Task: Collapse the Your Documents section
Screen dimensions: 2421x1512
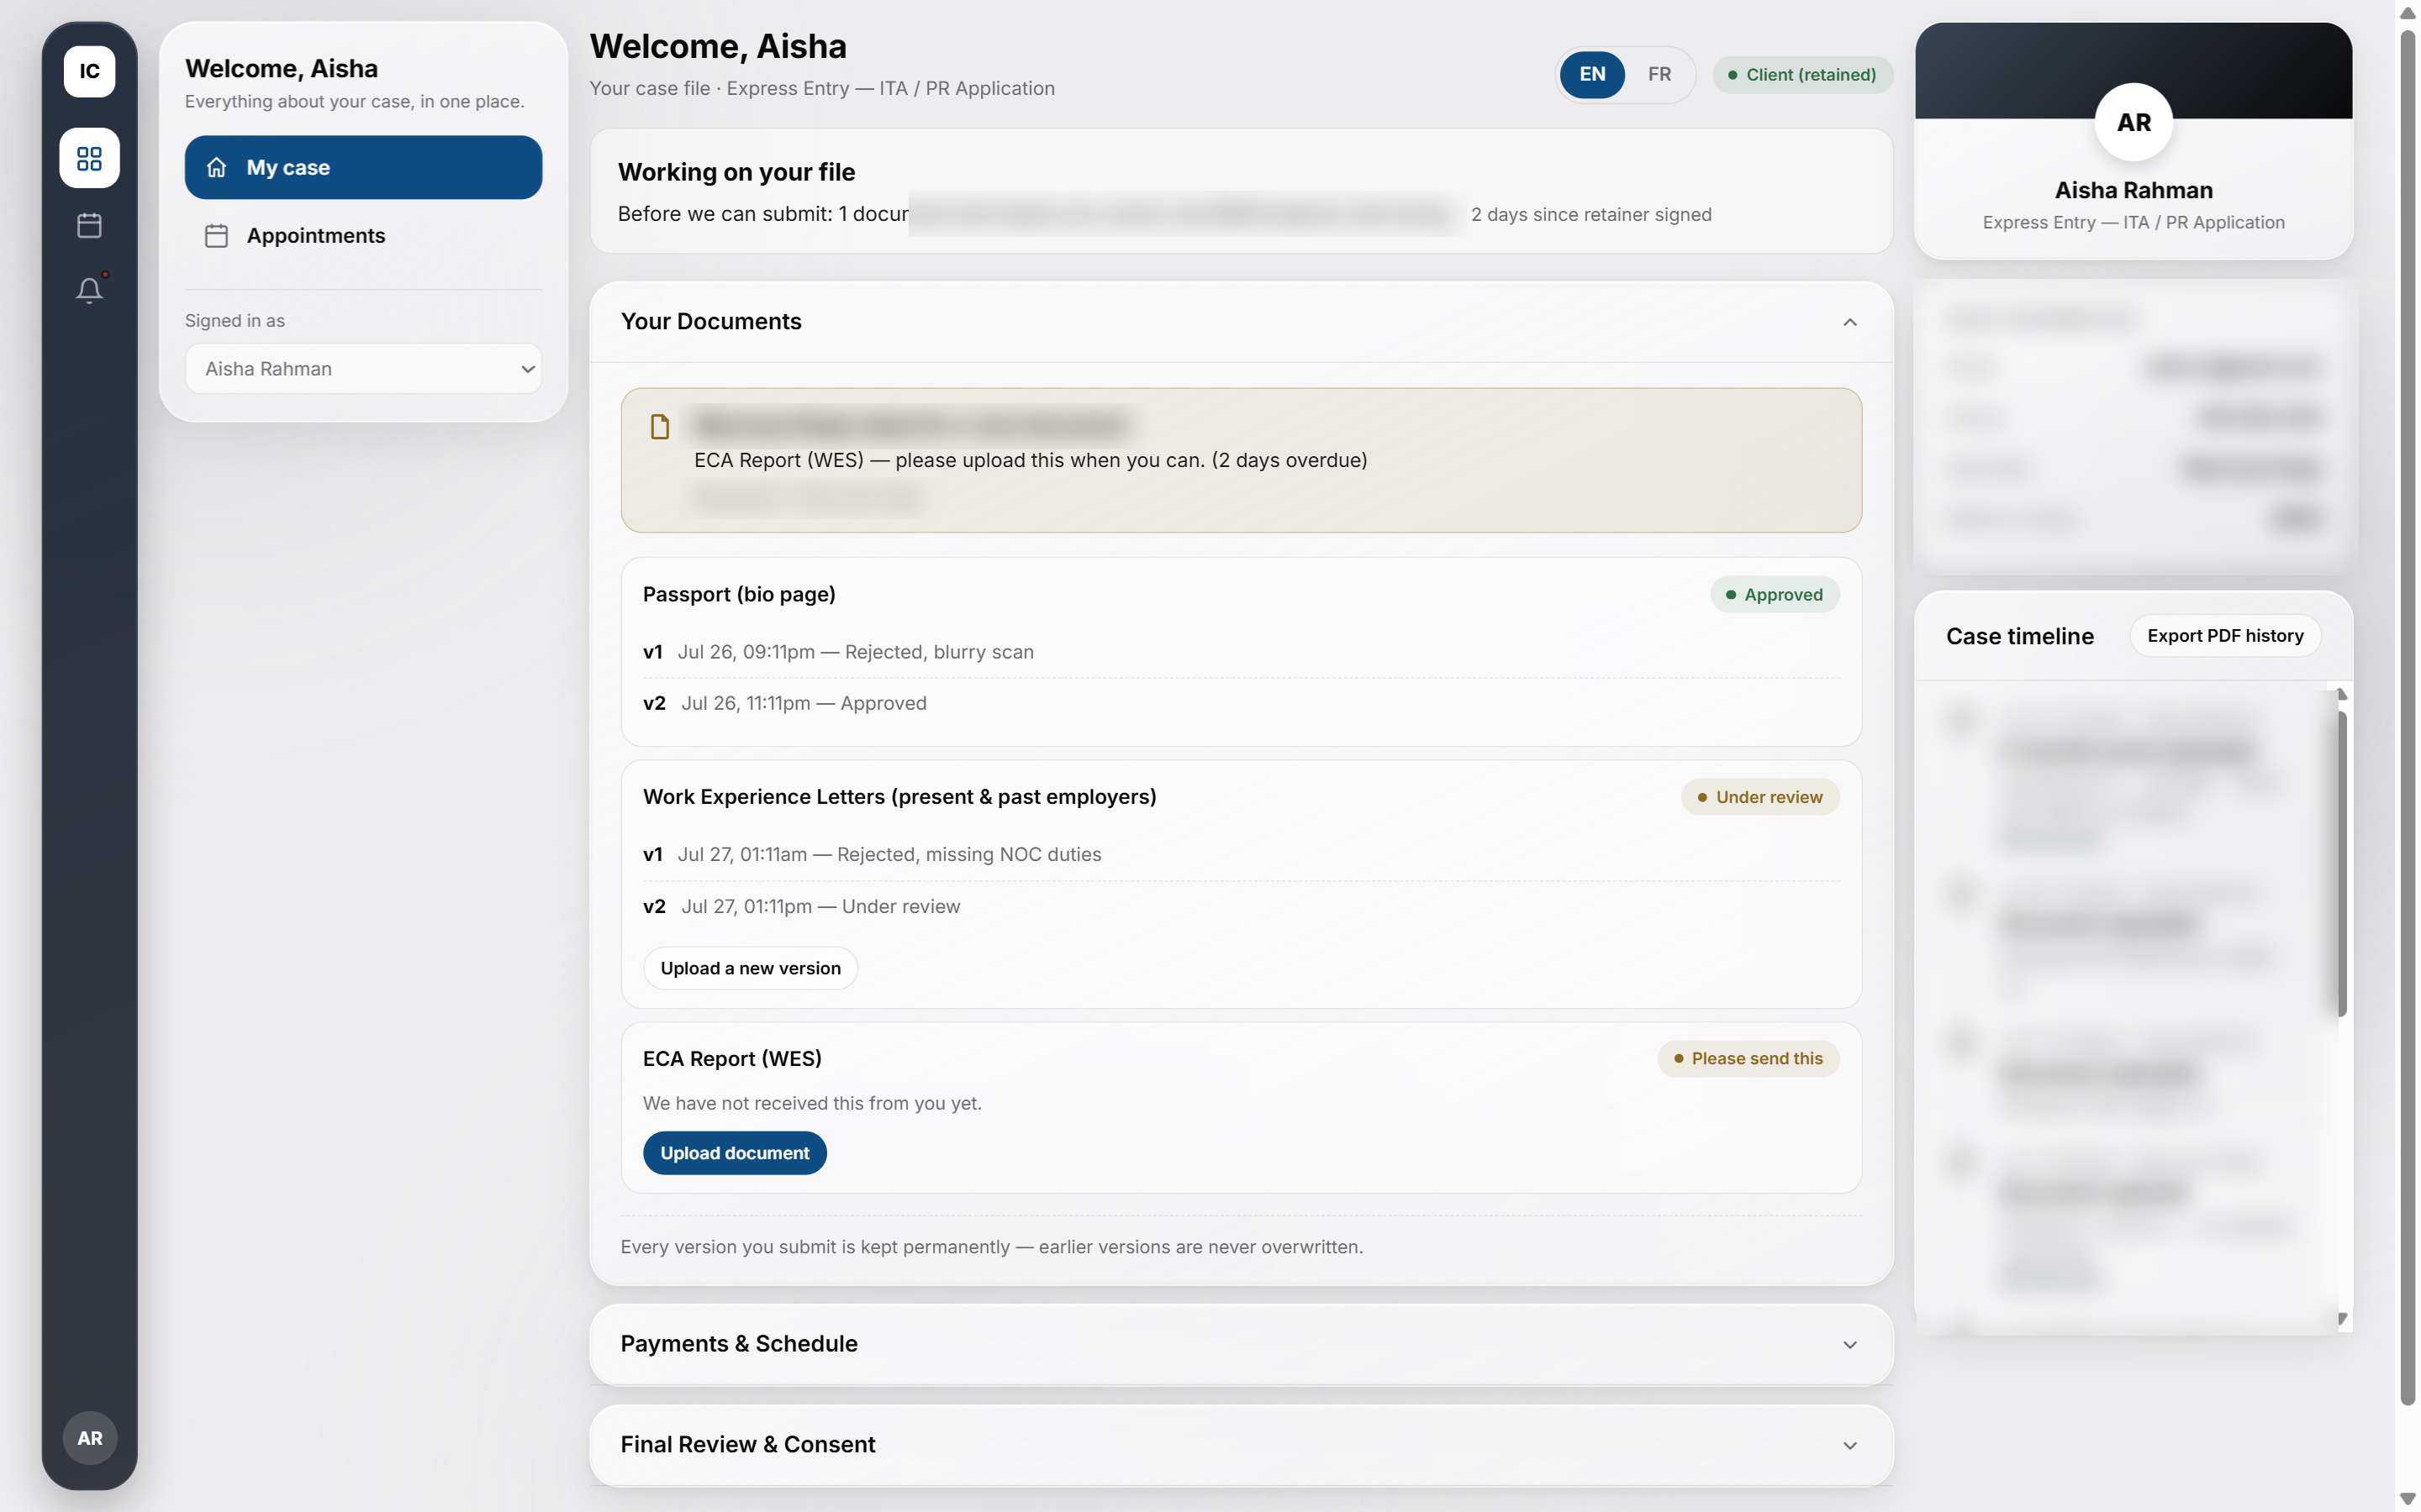Action: click(x=1849, y=322)
